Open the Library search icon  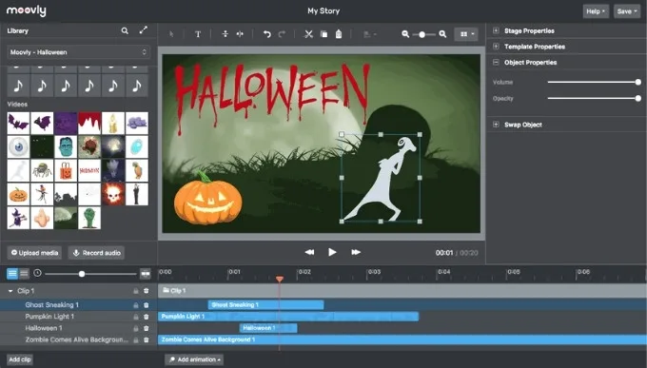click(125, 30)
